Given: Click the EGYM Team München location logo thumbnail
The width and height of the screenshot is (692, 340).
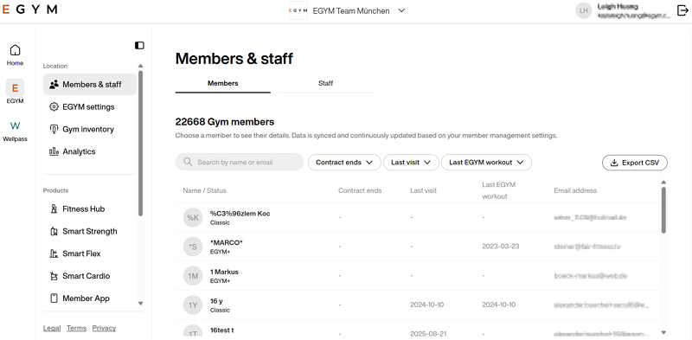Looking at the screenshot, I should pos(298,10).
